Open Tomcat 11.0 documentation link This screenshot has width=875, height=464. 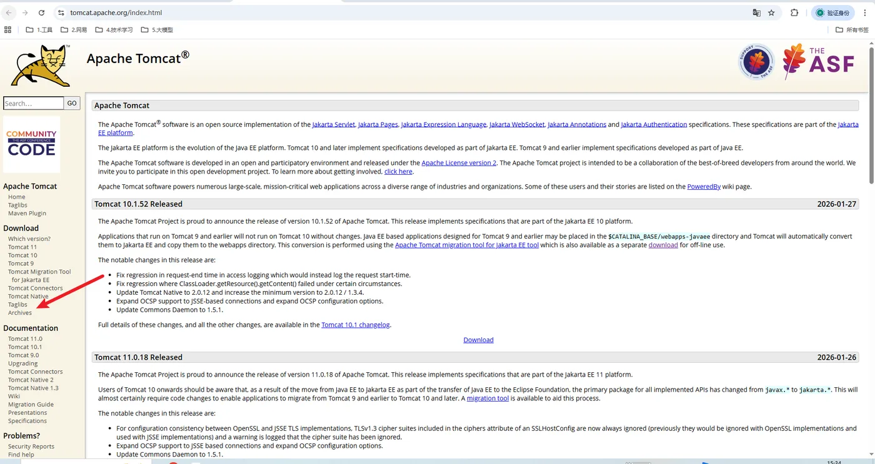pyautogui.click(x=25, y=338)
